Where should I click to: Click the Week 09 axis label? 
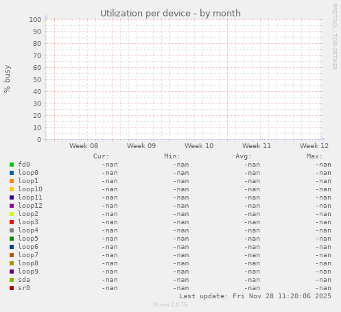coord(141,146)
